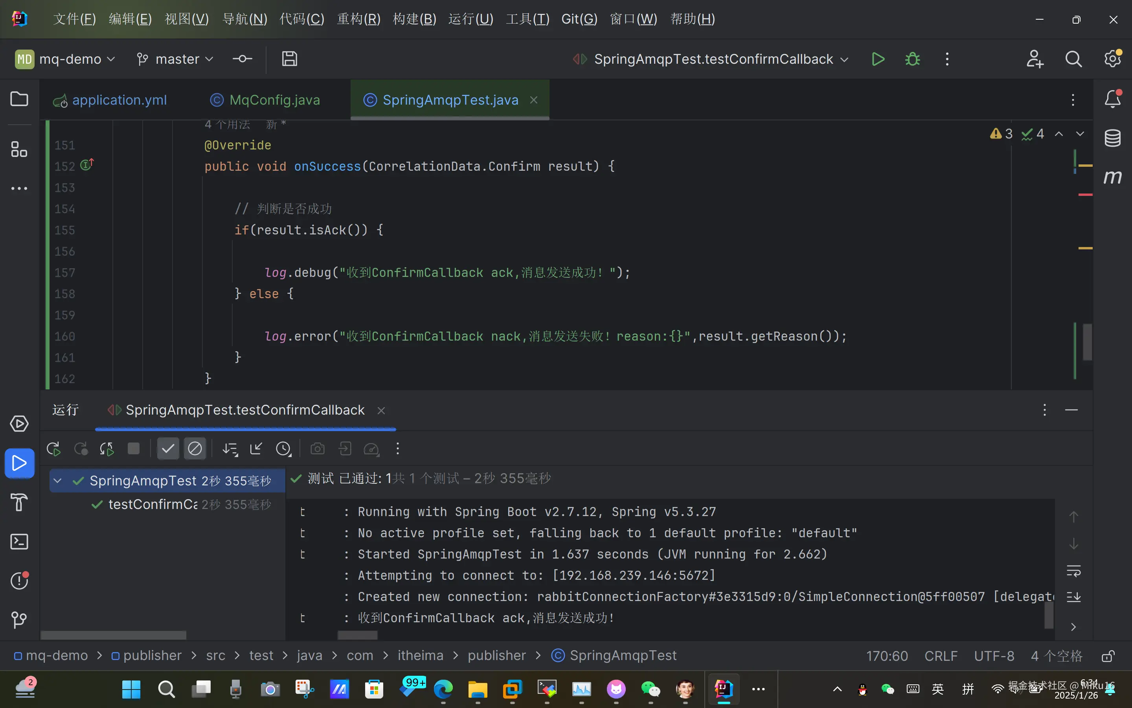Click the green Run button in toolbar
The image size is (1132, 708).
tap(878, 59)
